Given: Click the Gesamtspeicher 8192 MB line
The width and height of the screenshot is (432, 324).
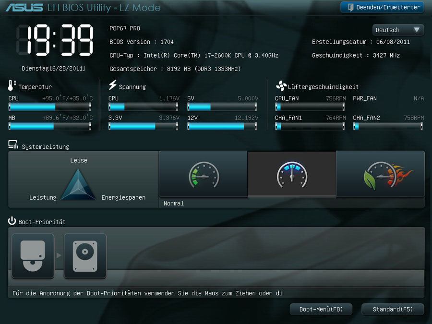Looking at the screenshot, I should (175, 69).
